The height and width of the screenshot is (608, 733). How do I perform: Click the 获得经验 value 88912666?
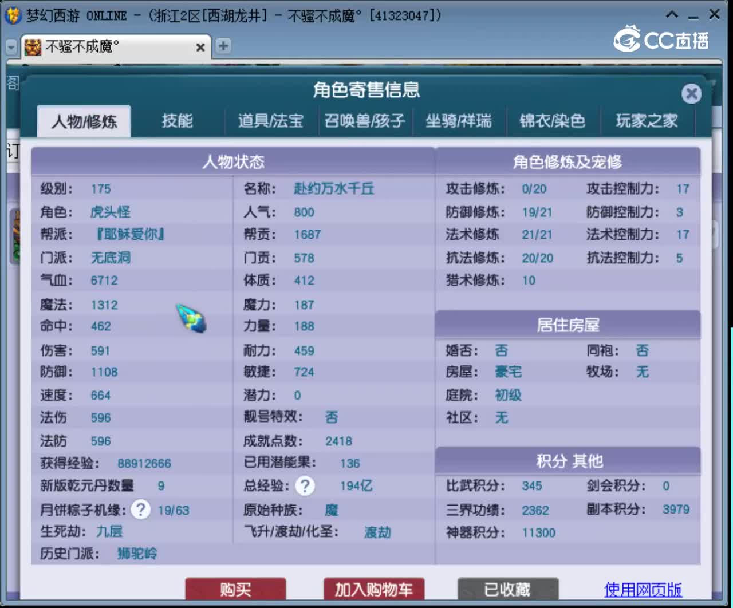point(144,464)
